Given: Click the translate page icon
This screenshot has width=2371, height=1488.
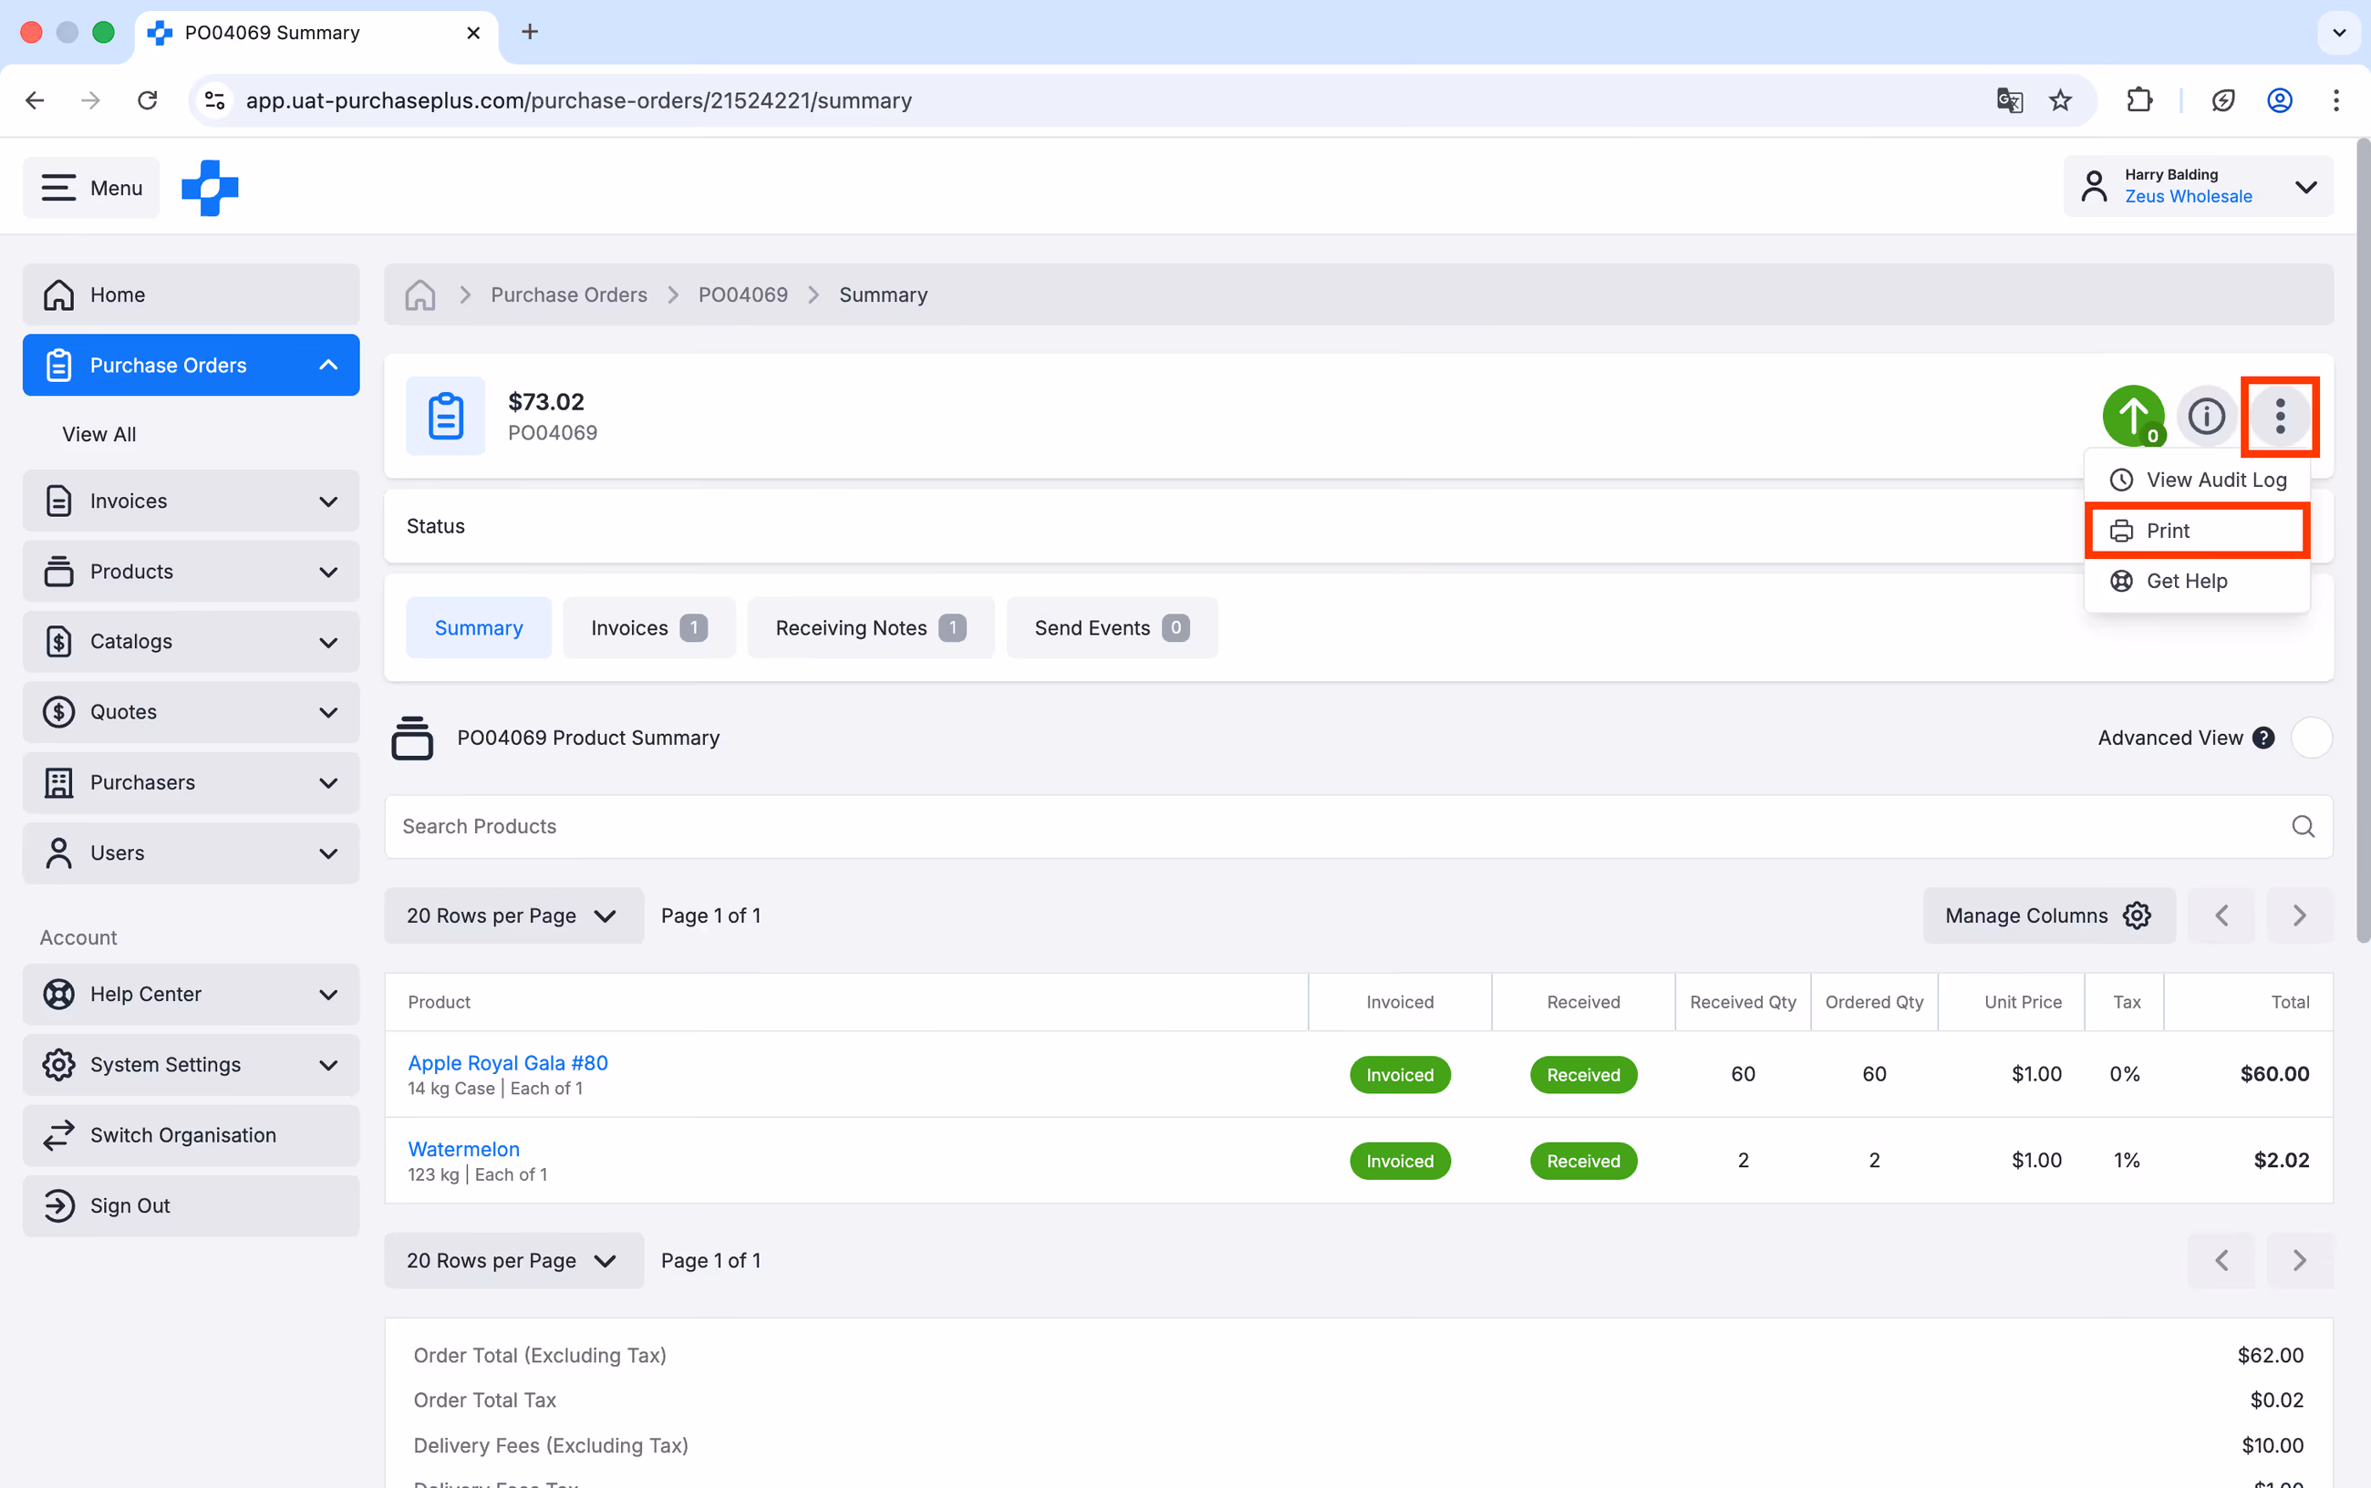Looking at the screenshot, I should pos(2009,100).
